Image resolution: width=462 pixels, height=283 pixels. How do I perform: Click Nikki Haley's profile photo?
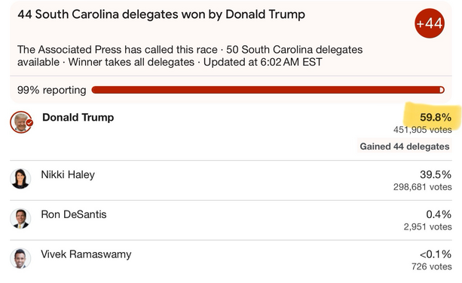(x=20, y=179)
